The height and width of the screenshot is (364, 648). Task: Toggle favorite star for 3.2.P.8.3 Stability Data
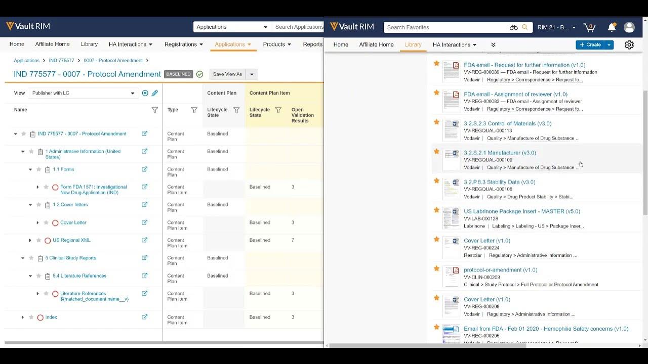pyautogui.click(x=436, y=180)
